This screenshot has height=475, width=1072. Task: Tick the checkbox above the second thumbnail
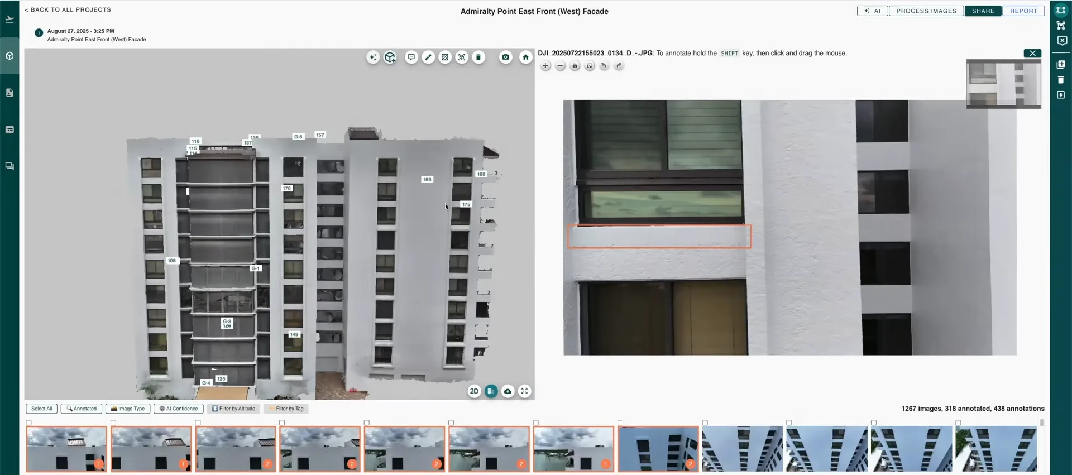(113, 423)
